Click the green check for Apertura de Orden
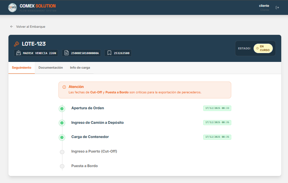The width and height of the screenshot is (288, 183). pos(62,109)
